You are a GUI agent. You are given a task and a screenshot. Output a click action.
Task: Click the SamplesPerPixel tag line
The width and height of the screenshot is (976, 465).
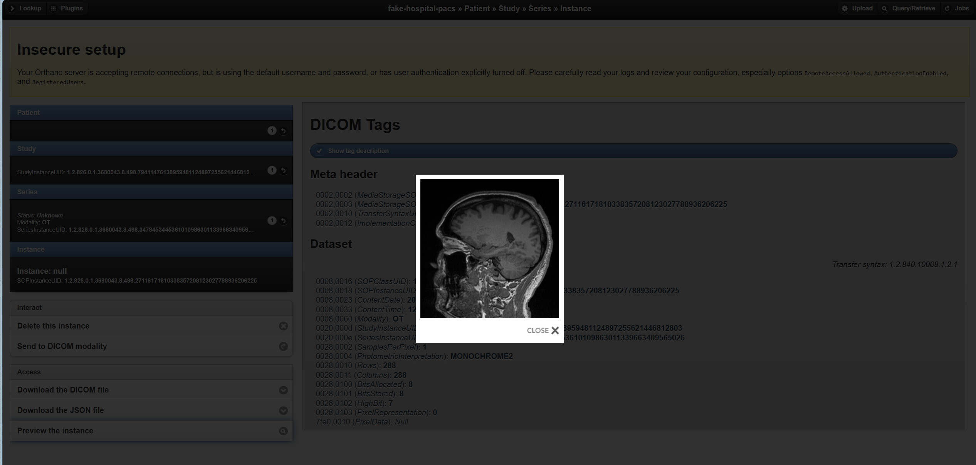click(371, 347)
